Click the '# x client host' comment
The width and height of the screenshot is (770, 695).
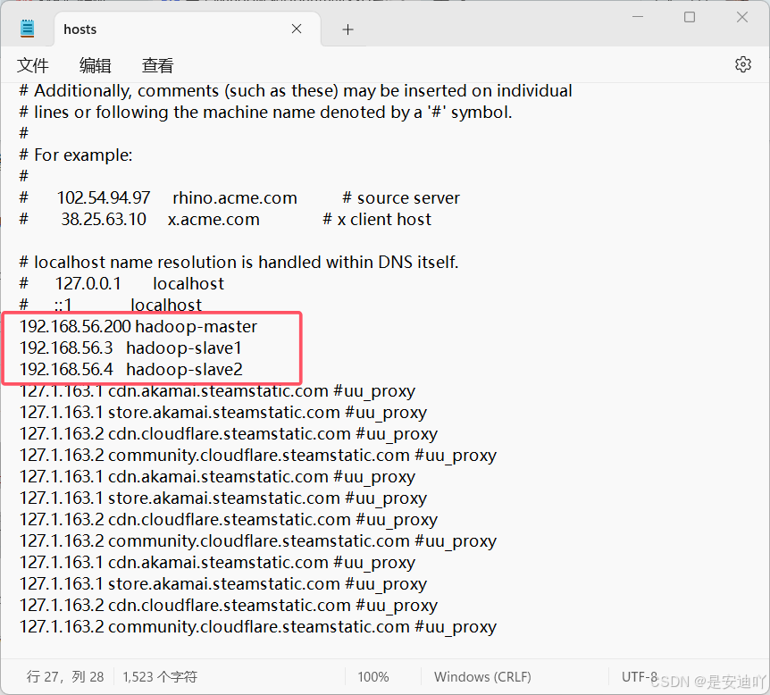pyautogui.click(x=377, y=220)
